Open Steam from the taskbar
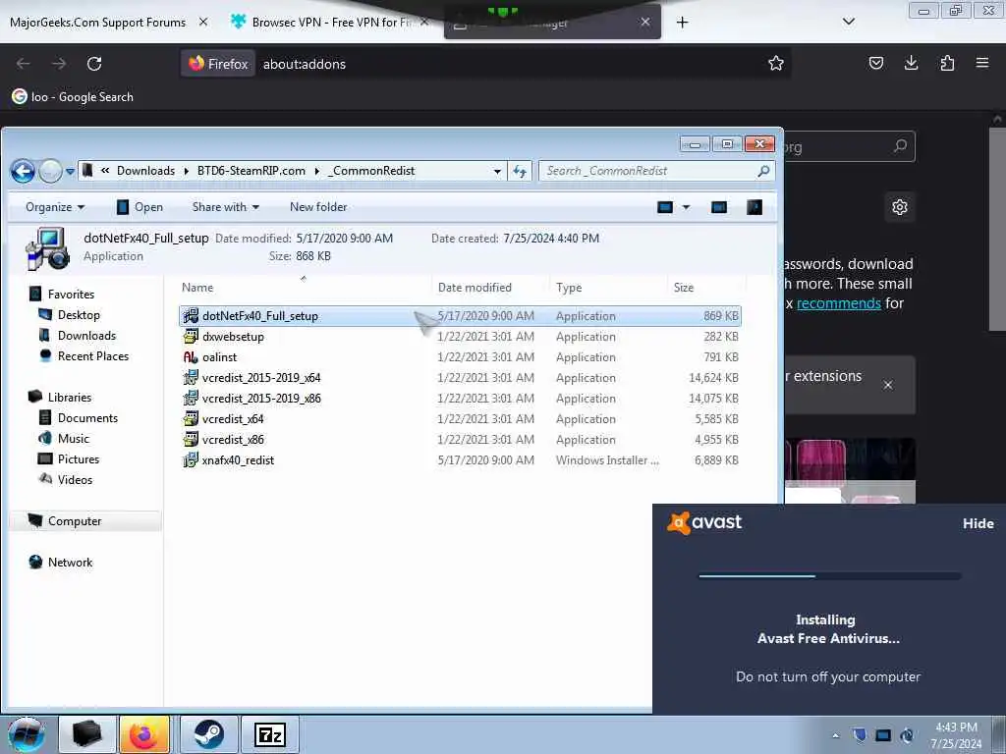 208,734
